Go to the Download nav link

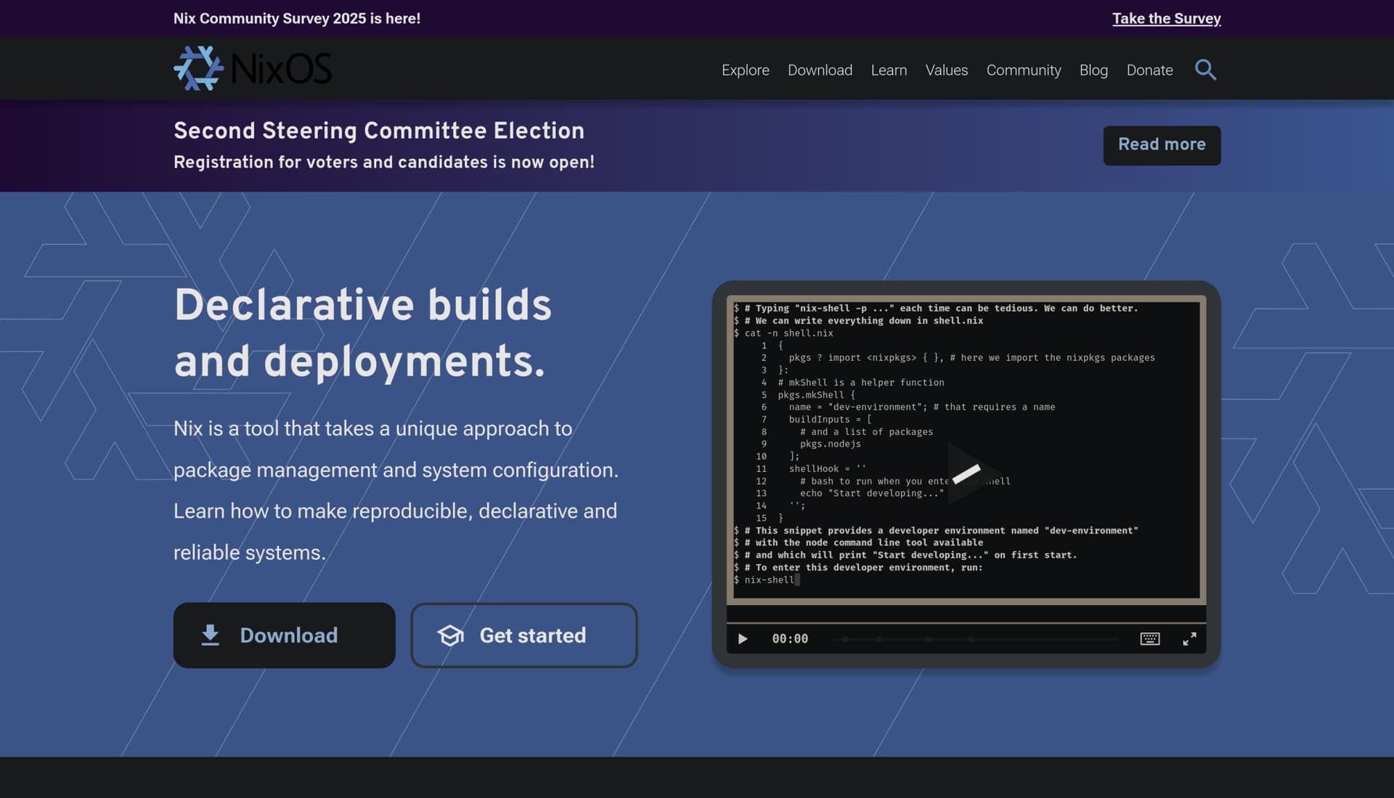[x=820, y=70]
